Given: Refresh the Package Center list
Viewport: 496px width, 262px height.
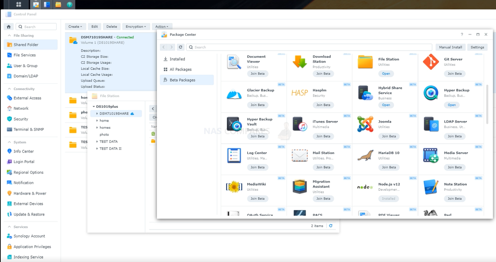Looking at the screenshot, I should tap(180, 47).
